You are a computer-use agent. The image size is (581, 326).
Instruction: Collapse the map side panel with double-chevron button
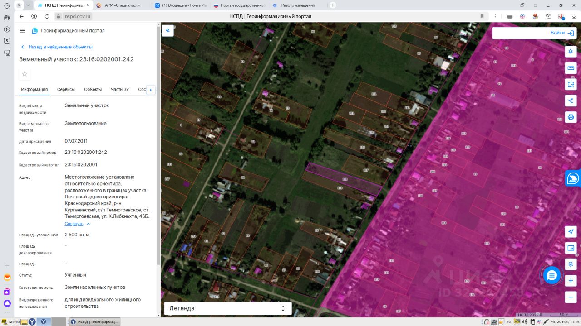tap(167, 31)
